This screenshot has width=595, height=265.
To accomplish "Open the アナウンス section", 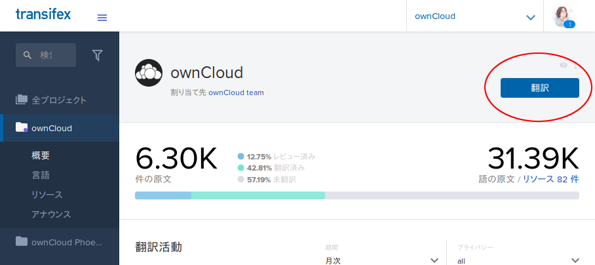I will click(51, 214).
